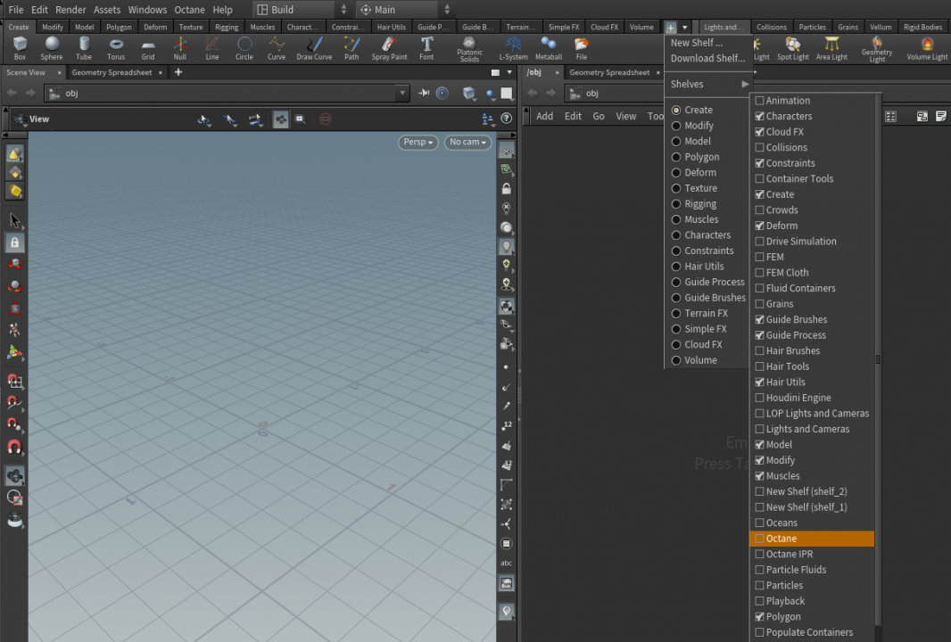Uncheck the Characters shelf entry

pos(761,116)
